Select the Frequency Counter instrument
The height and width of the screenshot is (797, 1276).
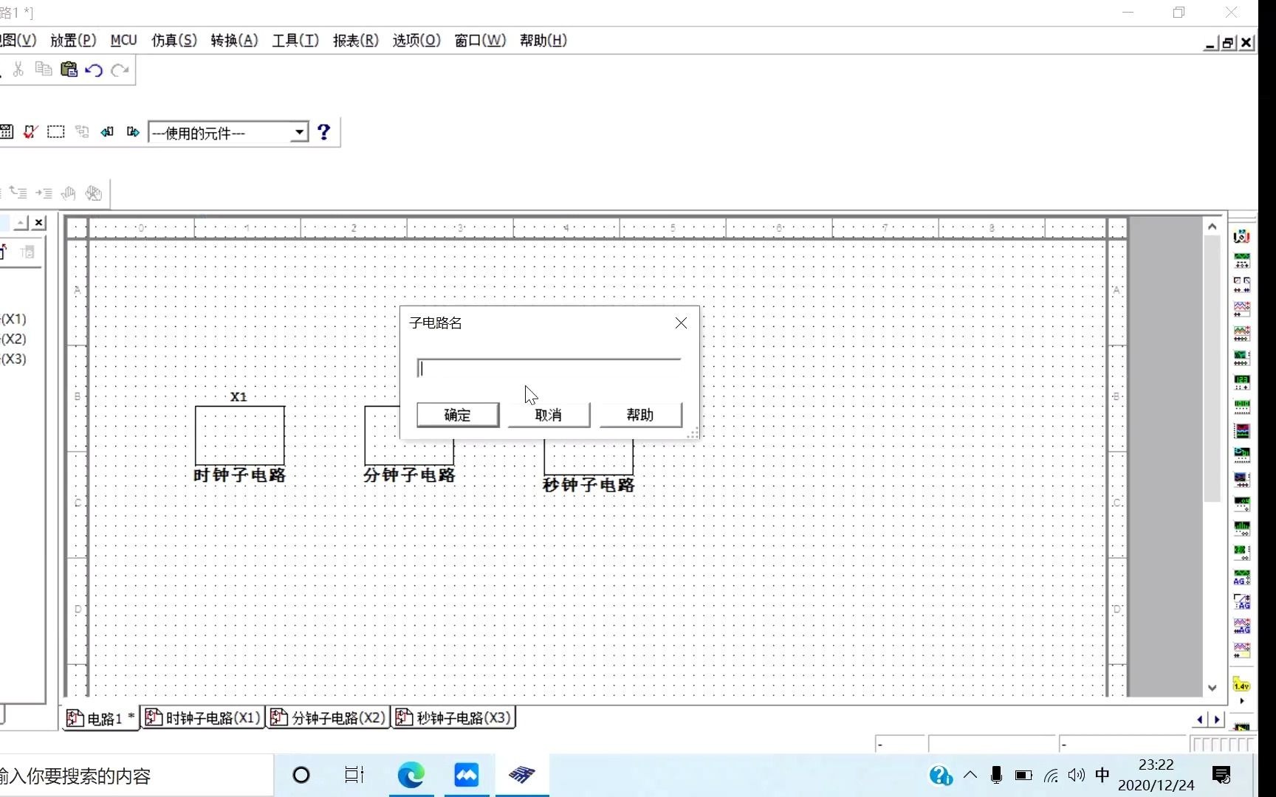1242,382
